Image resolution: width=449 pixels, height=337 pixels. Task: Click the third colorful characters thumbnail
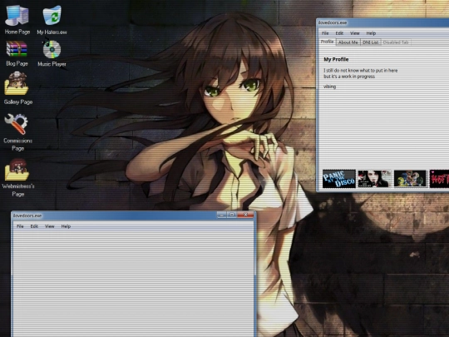[410, 179]
